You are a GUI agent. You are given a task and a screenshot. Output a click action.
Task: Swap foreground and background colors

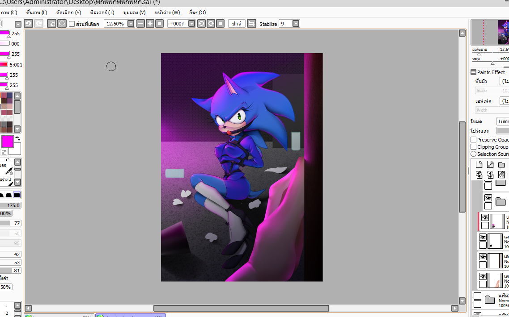18,139
